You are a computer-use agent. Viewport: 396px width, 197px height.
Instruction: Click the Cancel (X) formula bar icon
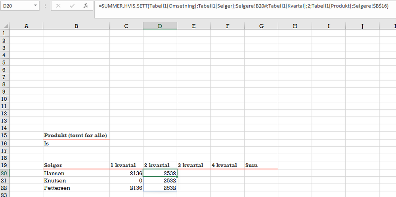[x=58, y=6]
